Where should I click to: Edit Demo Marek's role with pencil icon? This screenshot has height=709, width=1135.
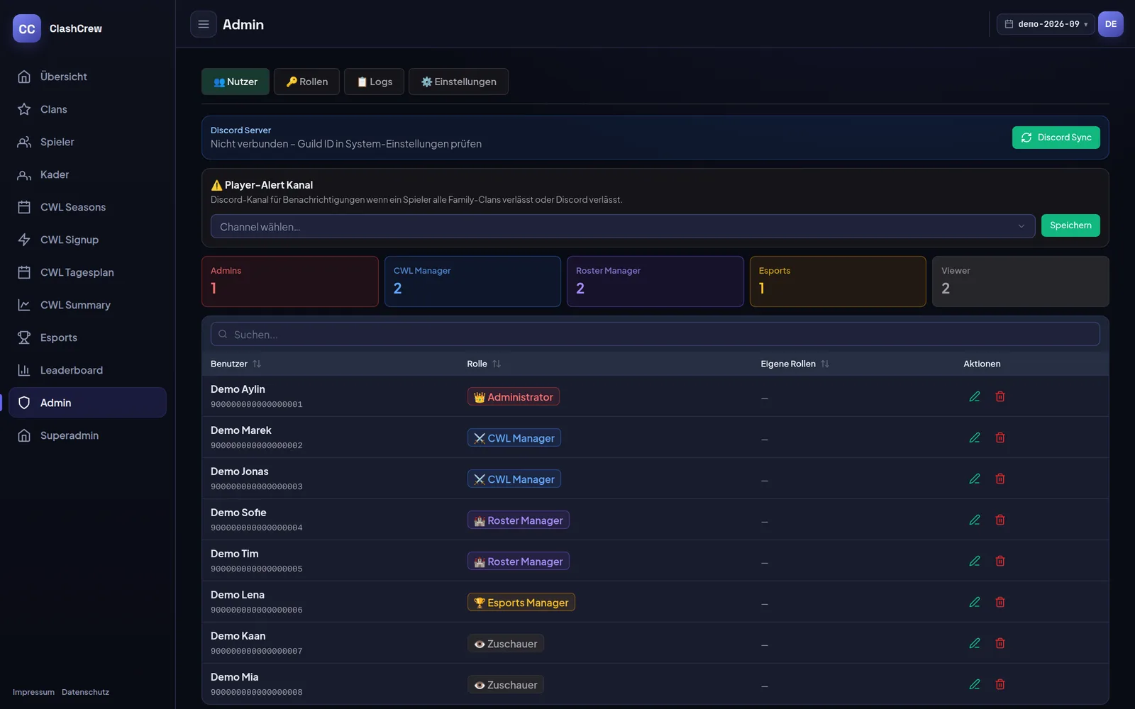975,437
